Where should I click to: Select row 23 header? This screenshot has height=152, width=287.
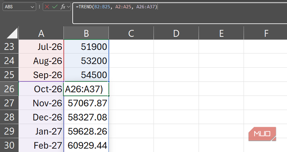(9, 47)
